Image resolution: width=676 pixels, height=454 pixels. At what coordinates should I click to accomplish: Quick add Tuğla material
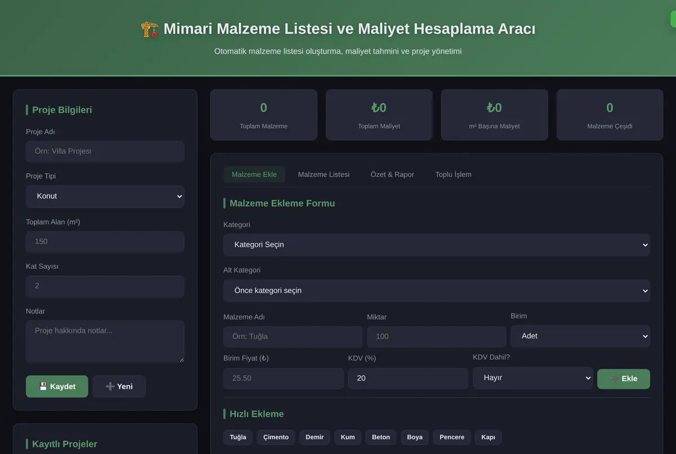click(238, 437)
